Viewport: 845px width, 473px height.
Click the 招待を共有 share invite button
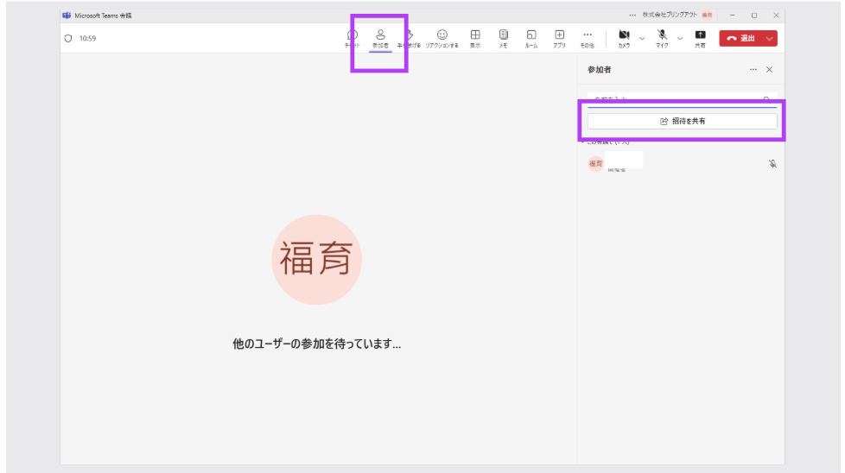[683, 121]
